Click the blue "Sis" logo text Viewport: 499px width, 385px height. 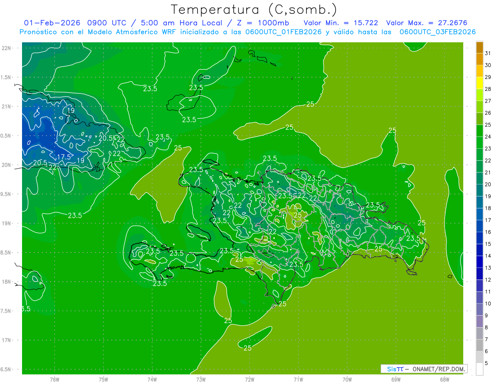pyautogui.click(x=392, y=369)
